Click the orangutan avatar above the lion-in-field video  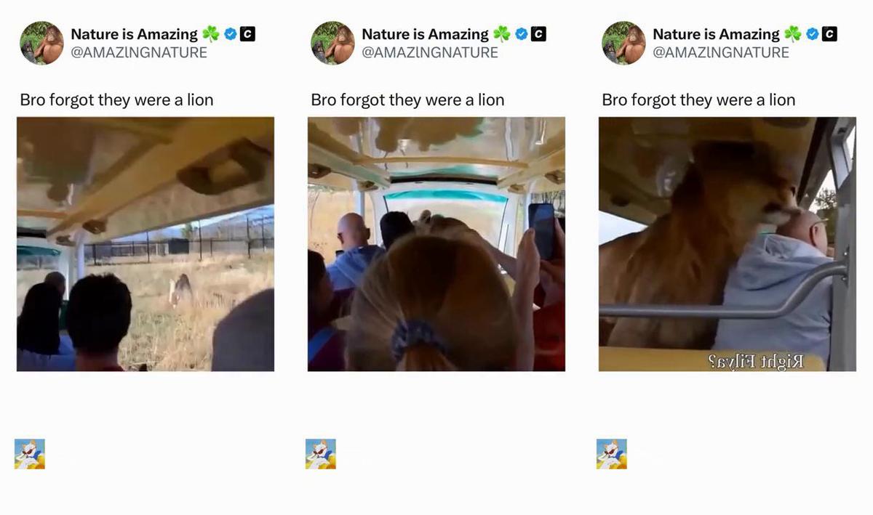[x=41, y=43]
